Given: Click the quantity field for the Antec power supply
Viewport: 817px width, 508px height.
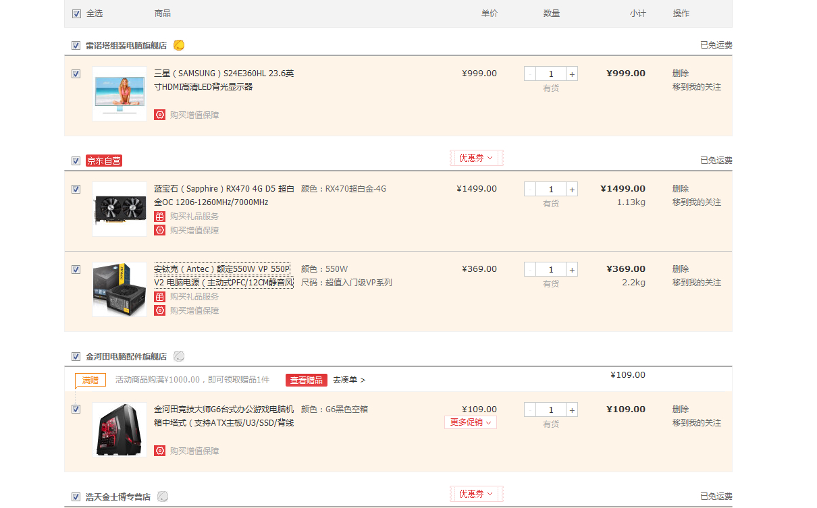Looking at the screenshot, I should point(551,270).
